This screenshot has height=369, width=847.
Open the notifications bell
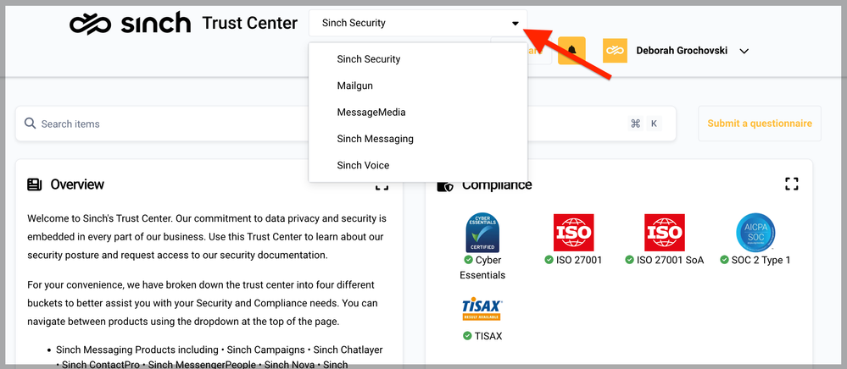click(x=571, y=51)
